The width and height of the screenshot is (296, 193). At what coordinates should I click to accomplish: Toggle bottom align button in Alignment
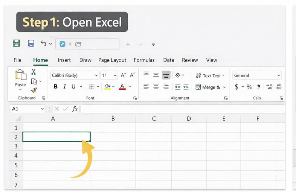pyautogui.click(x=166, y=75)
